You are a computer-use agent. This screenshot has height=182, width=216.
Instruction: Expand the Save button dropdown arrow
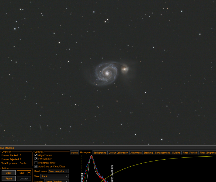point(29,173)
